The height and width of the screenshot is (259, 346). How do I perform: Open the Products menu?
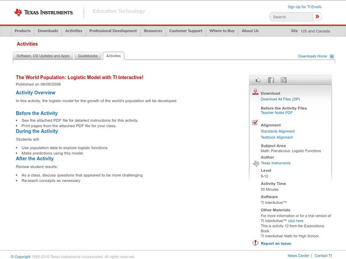pos(22,31)
